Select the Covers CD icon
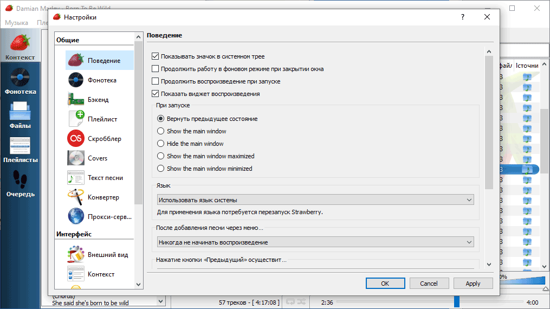This screenshot has height=309, width=550. pos(76,158)
